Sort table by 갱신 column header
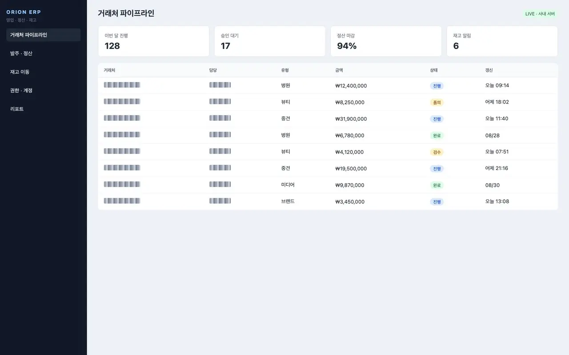 [x=489, y=70]
